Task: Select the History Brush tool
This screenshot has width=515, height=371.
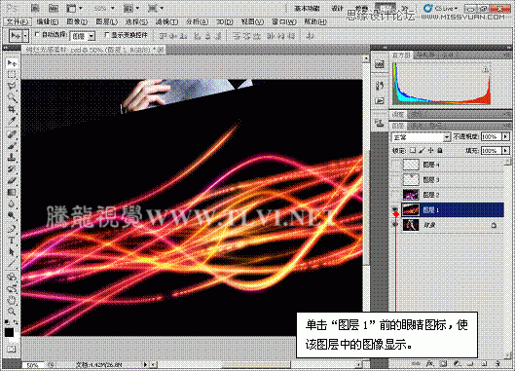Action: tap(12, 168)
